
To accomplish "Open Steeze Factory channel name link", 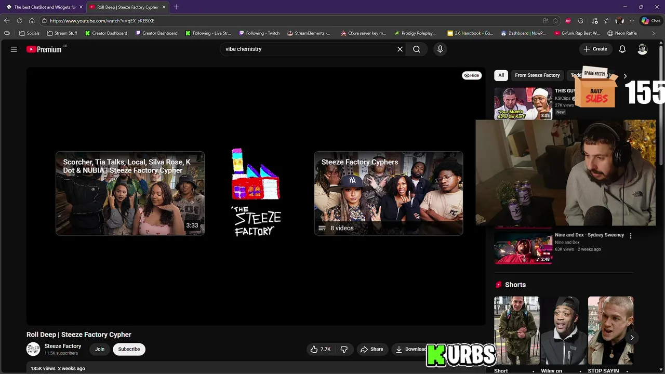I will coord(63,346).
